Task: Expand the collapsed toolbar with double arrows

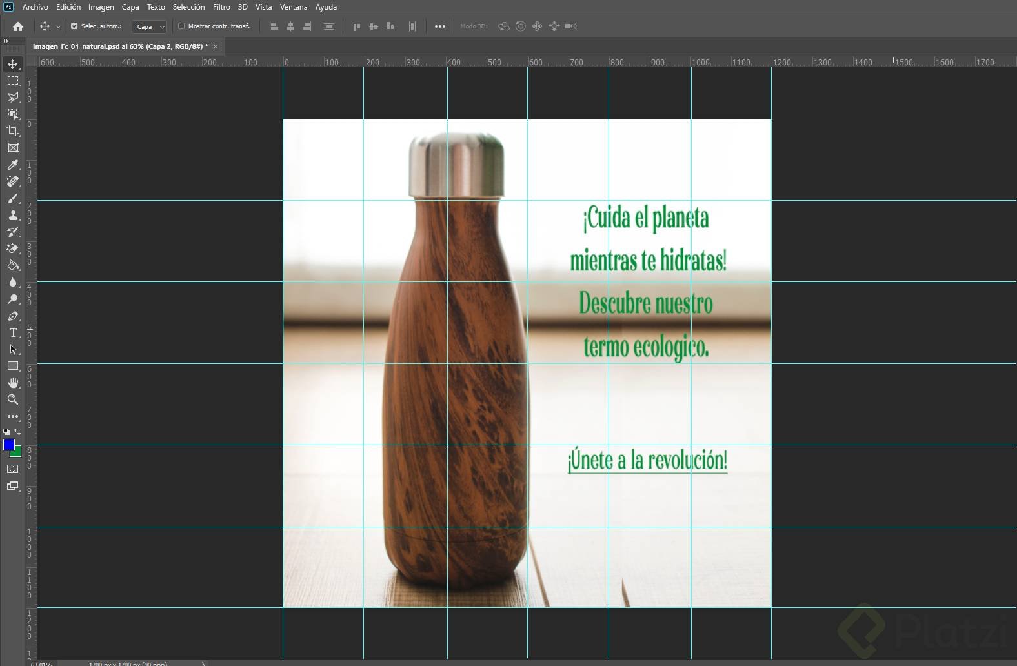Action: (x=6, y=41)
